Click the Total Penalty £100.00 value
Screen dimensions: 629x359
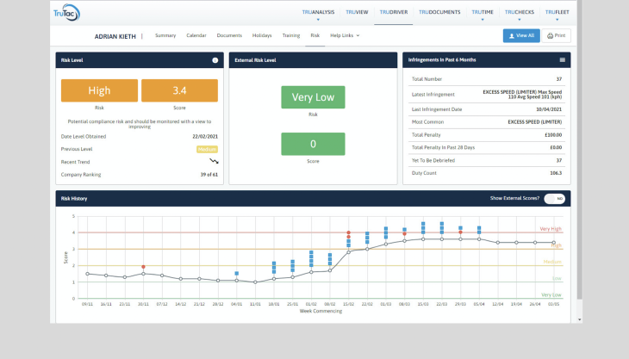(553, 135)
